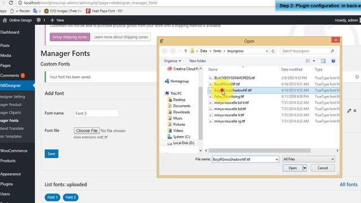This screenshot has height=203, width=361.
Task: Open the Videos folder in navigation pane
Action: (175, 130)
